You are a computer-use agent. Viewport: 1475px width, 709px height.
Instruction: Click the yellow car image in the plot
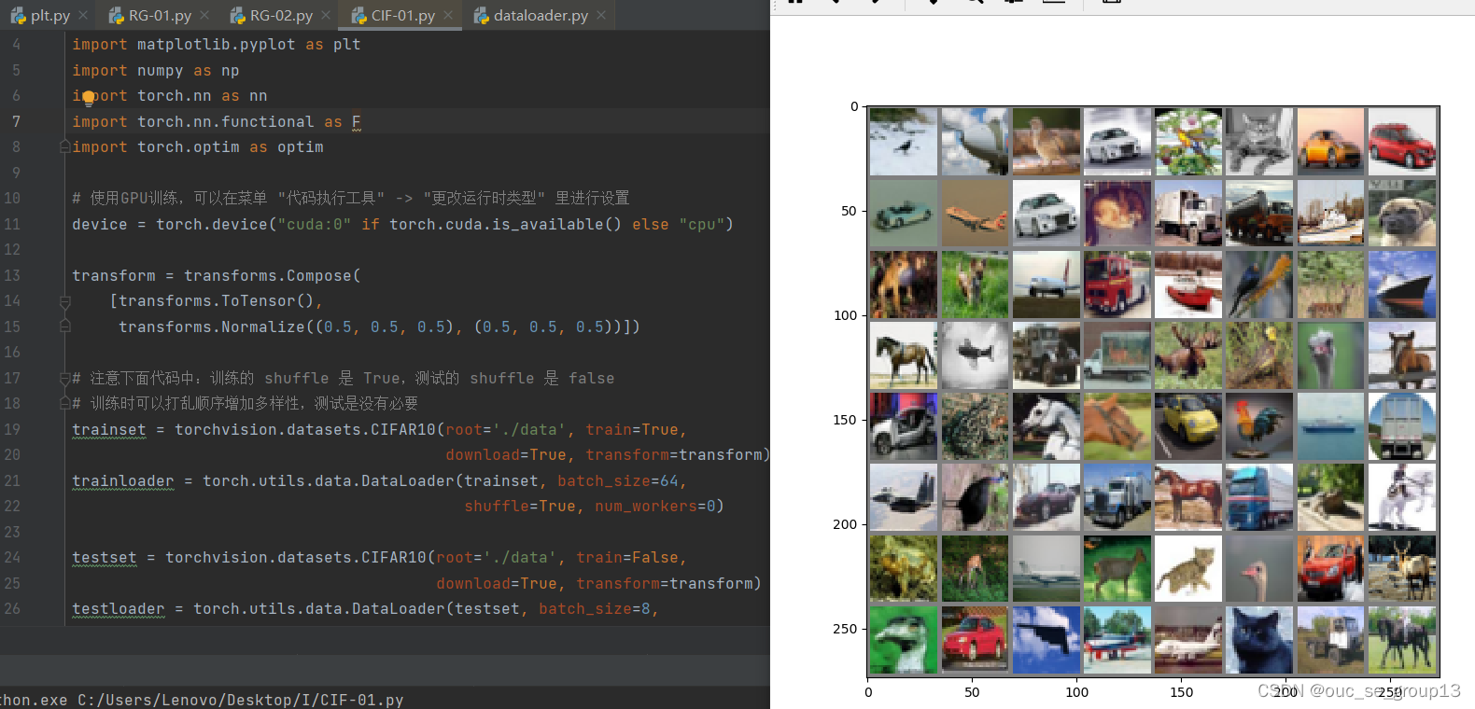(x=1188, y=425)
